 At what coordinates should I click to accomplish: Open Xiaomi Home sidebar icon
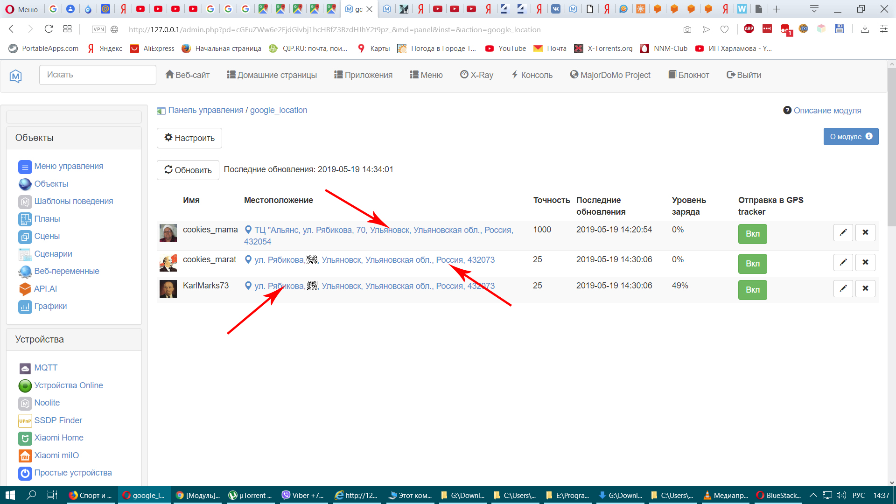click(x=25, y=438)
